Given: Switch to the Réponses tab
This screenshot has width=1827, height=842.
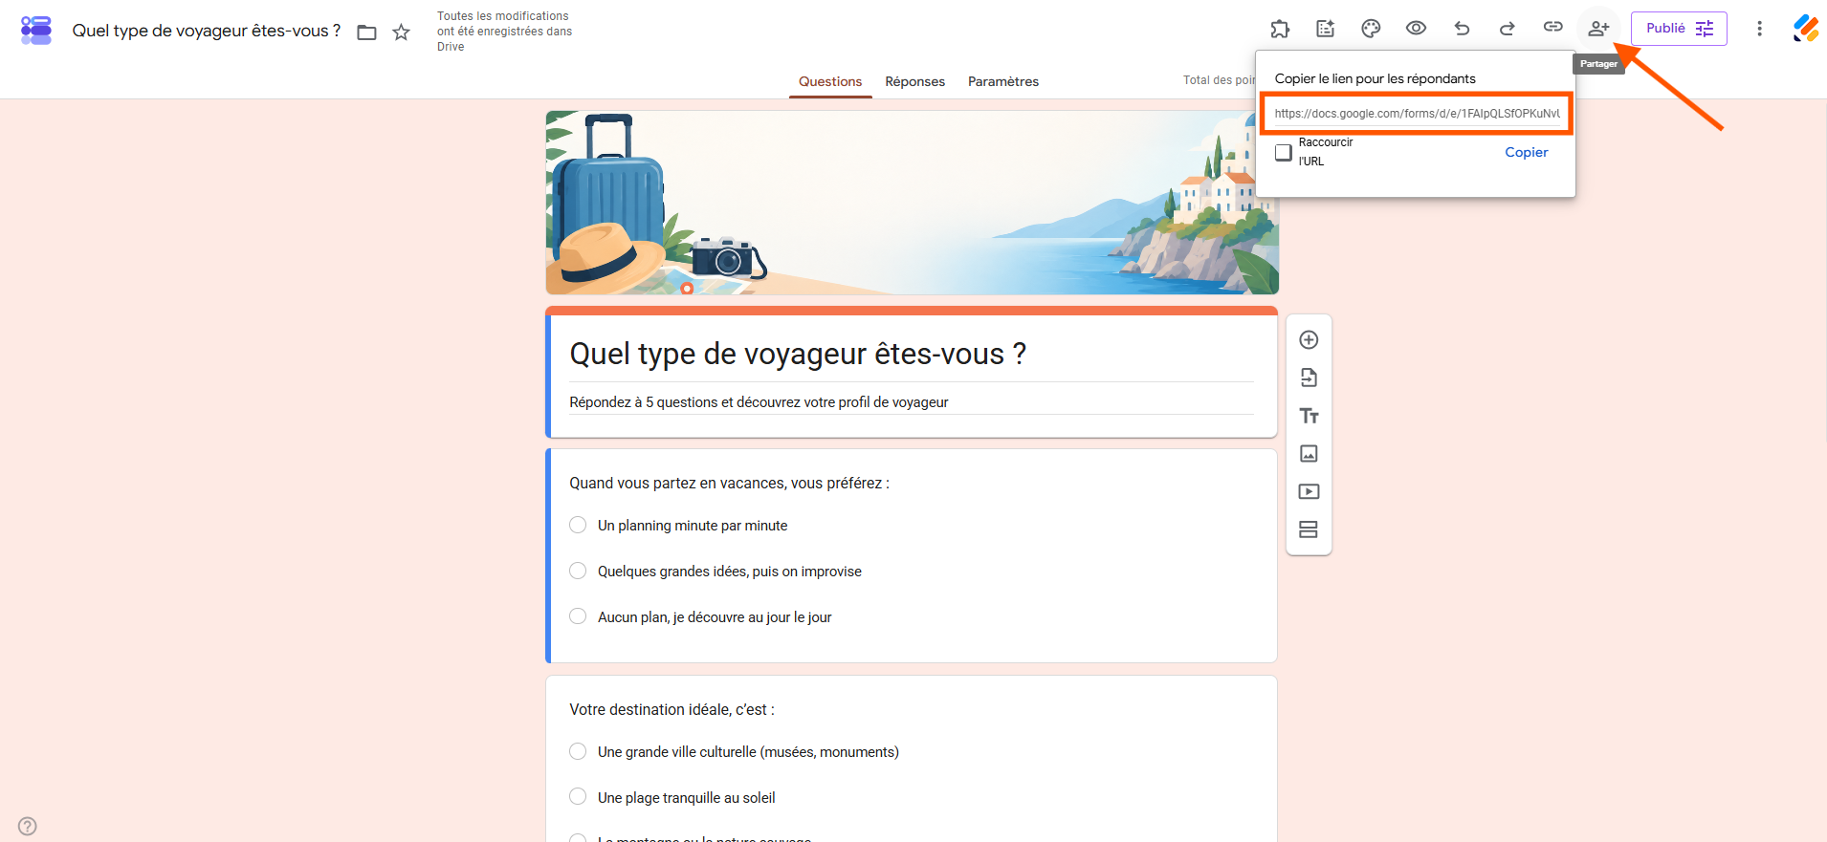Looking at the screenshot, I should coord(914,82).
